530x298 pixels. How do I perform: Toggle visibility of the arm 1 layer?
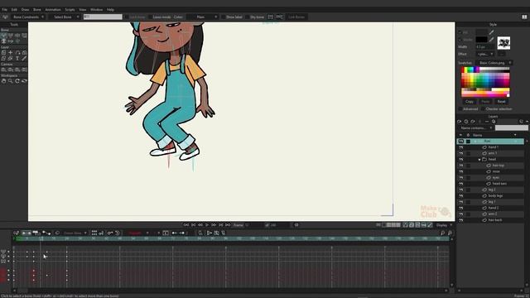(x=461, y=153)
